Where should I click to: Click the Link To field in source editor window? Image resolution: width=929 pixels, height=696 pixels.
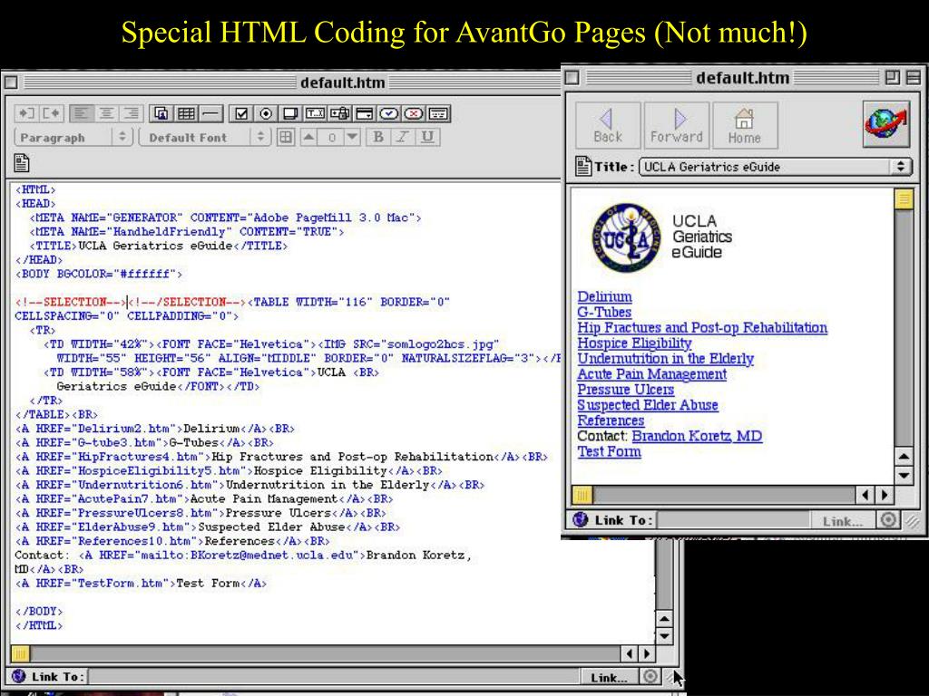(333, 676)
